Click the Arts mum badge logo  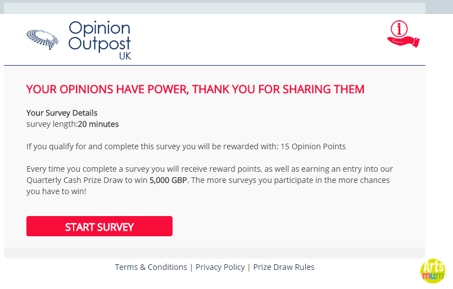pos(433,271)
